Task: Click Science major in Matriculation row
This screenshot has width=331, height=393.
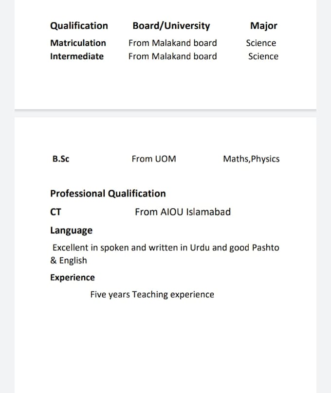Action: (x=261, y=43)
